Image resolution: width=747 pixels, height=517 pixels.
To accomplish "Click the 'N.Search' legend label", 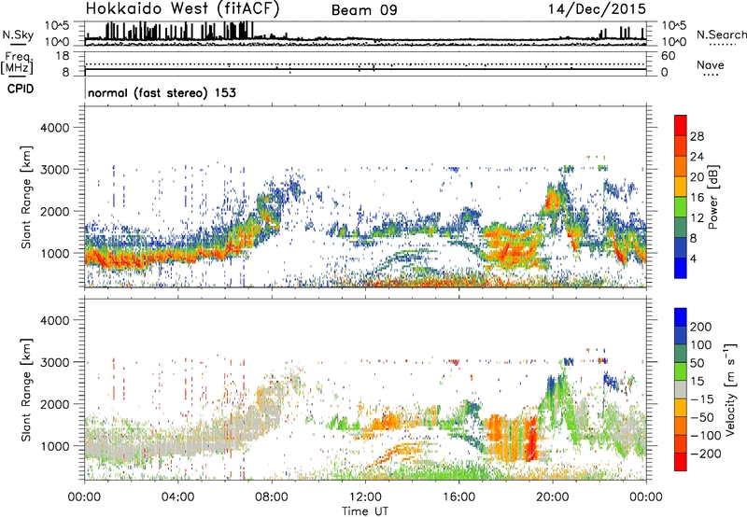I will click(x=721, y=35).
